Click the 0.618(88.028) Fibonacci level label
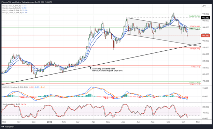 pos(195,49)
